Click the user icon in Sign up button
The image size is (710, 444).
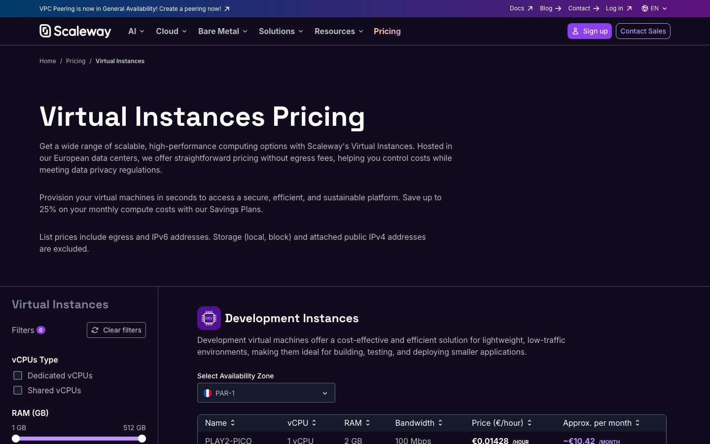[575, 31]
